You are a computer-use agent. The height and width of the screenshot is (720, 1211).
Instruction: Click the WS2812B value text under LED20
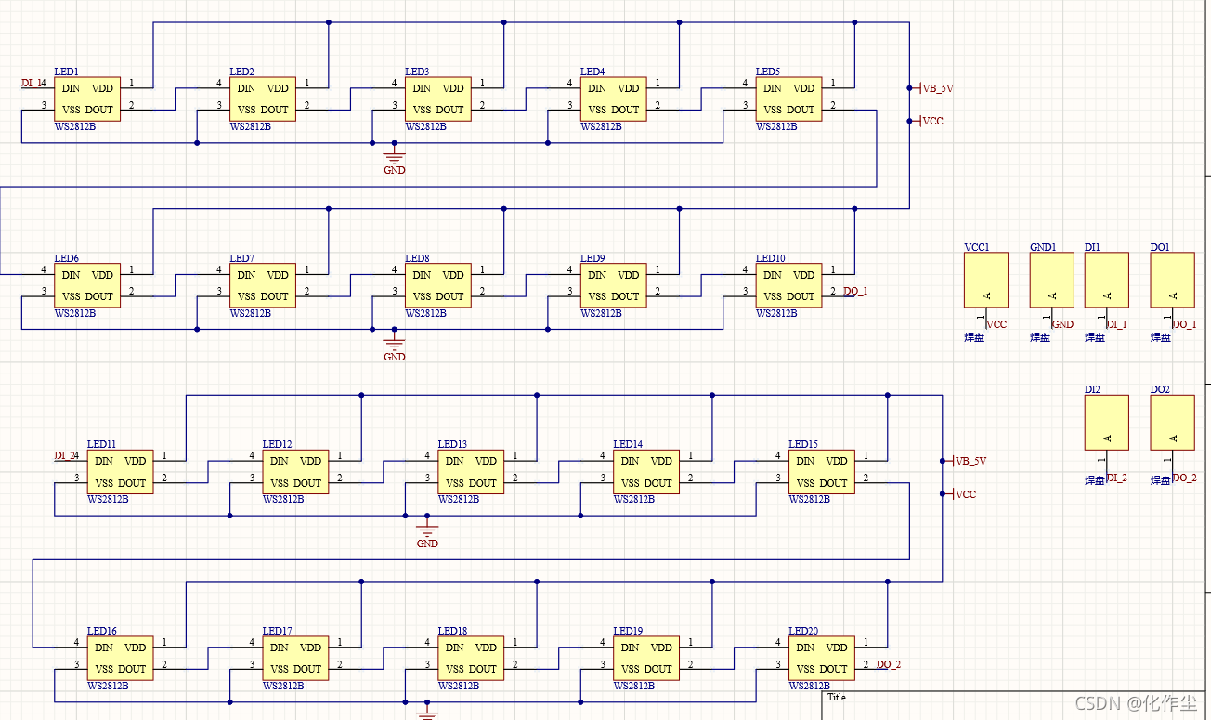(811, 686)
